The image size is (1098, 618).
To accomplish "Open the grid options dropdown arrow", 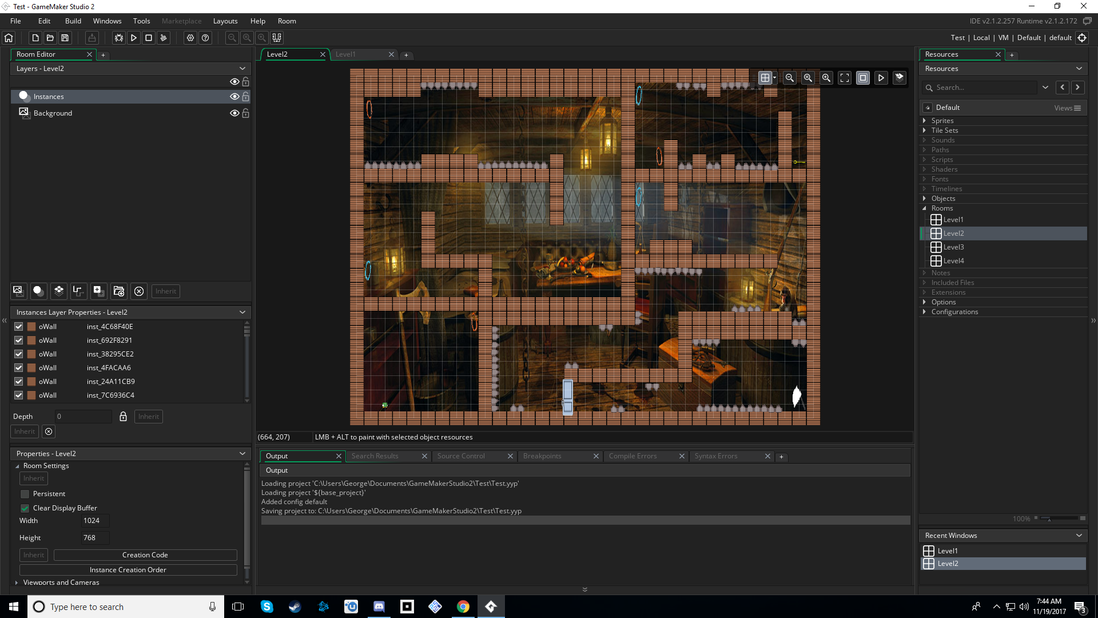I will click(775, 78).
